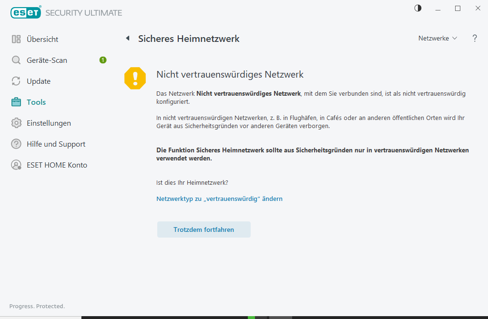Click the yellow warning exclamation icon
This screenshot has height=319, width=488.
(135, 78)
